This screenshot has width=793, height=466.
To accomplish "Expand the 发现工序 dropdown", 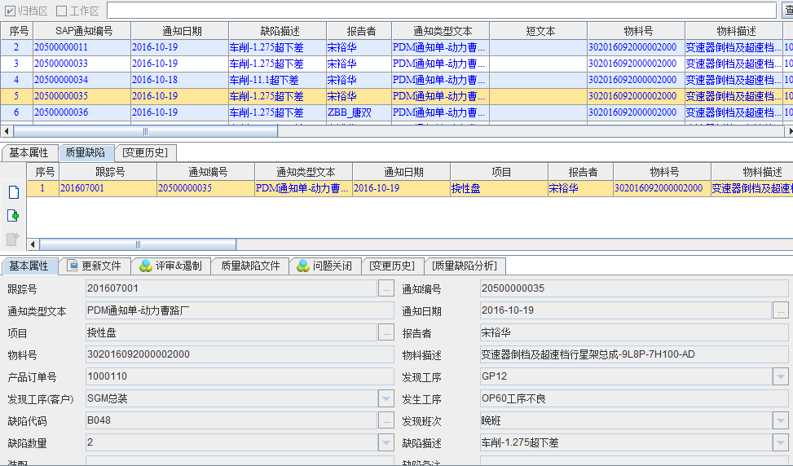I will click(x=781, y=376).
